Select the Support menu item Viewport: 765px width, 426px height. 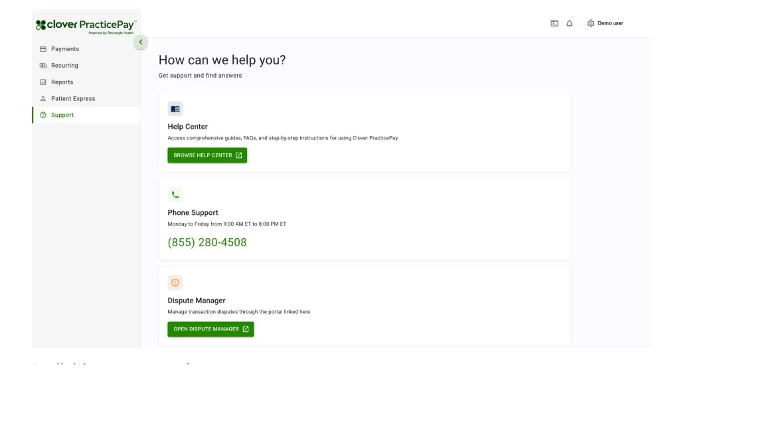tap(86, 115)
